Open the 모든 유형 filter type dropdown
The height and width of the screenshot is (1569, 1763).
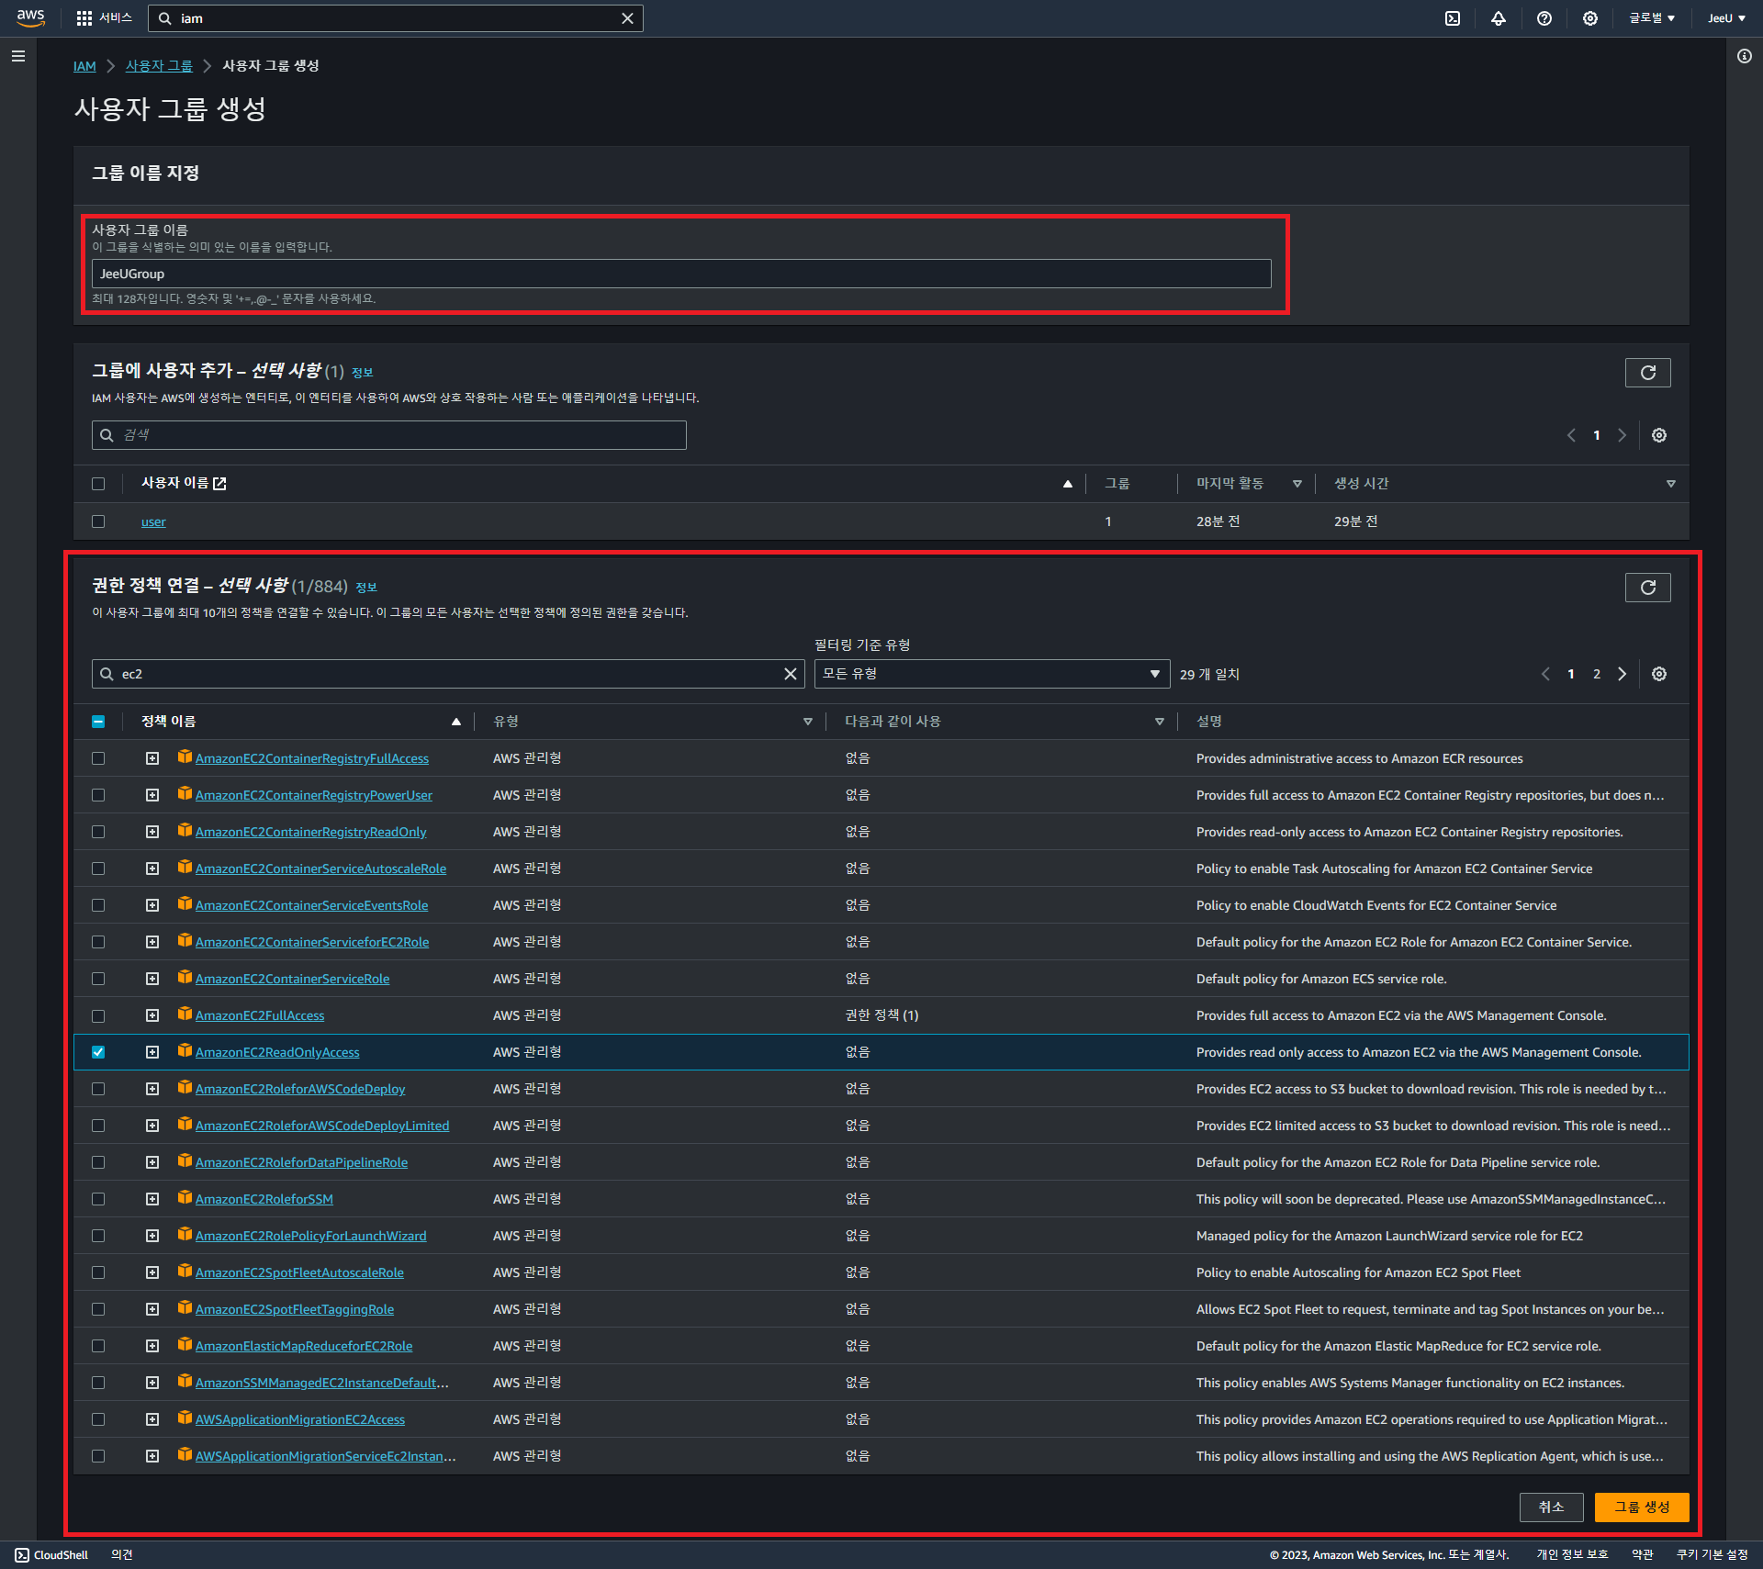coord(992,674)
